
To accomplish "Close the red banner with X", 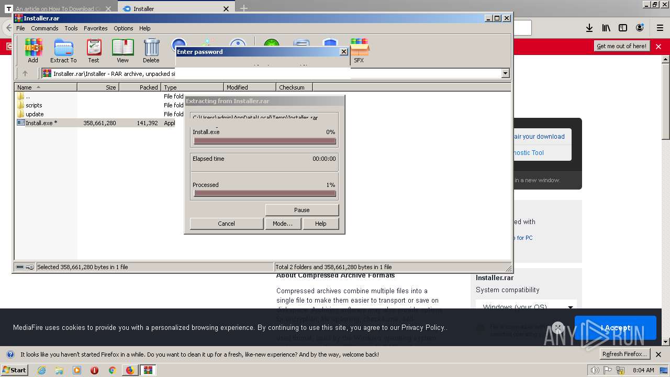I will 658,47.
